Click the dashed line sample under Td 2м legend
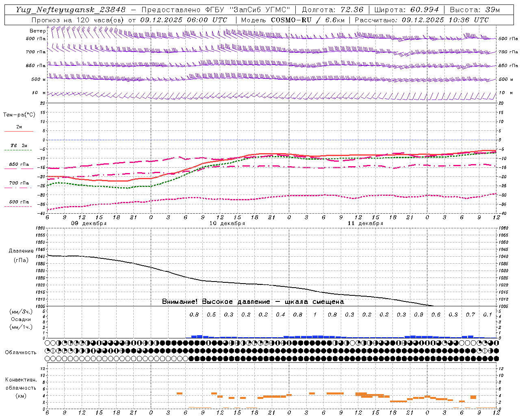 (18, 150)
